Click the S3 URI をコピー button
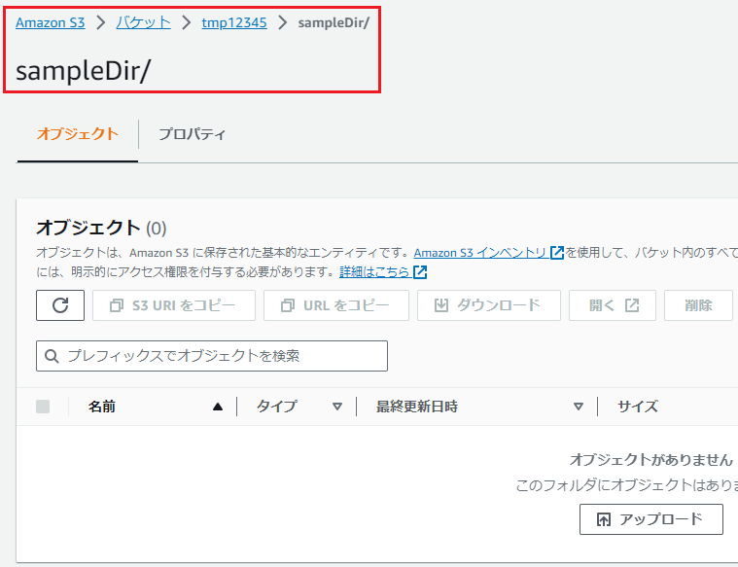The width and height of the screenshot is (738, 567). 174,305
